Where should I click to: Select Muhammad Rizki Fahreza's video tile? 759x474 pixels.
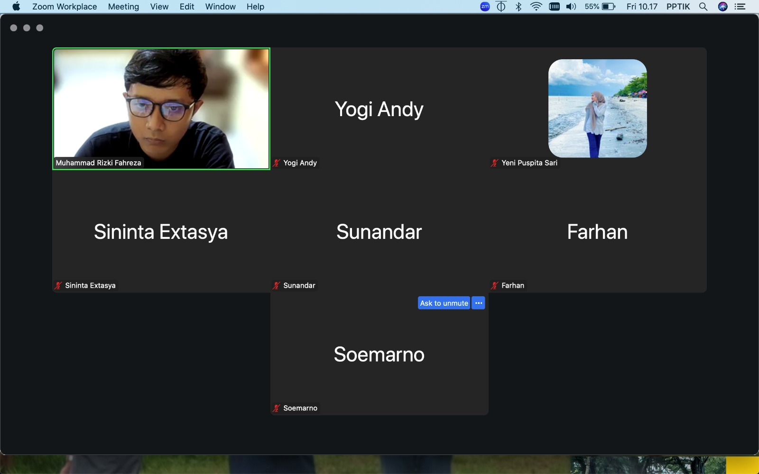[161, 109]
